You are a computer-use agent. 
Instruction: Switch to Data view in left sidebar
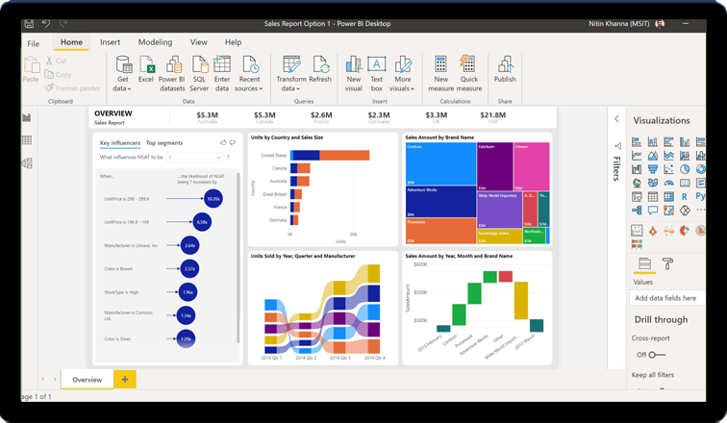point(27,139)
